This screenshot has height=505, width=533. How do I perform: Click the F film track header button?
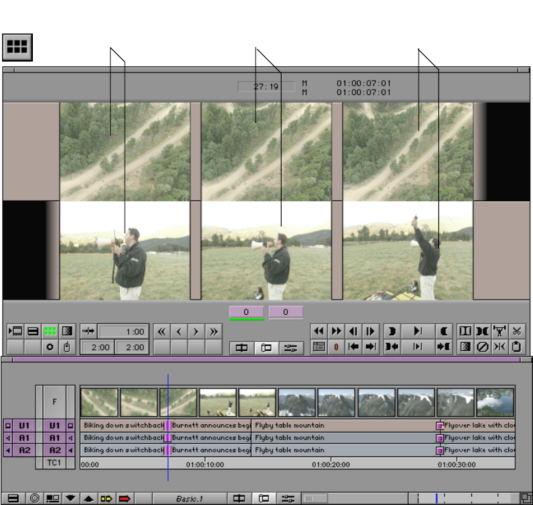point(54,402)
